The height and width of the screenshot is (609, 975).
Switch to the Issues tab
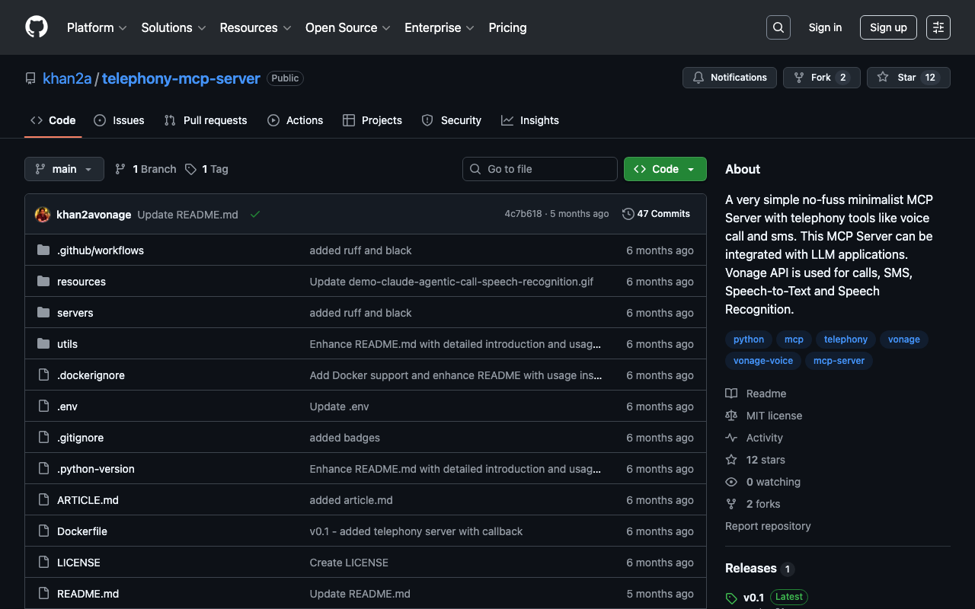[x=119, y=120]
